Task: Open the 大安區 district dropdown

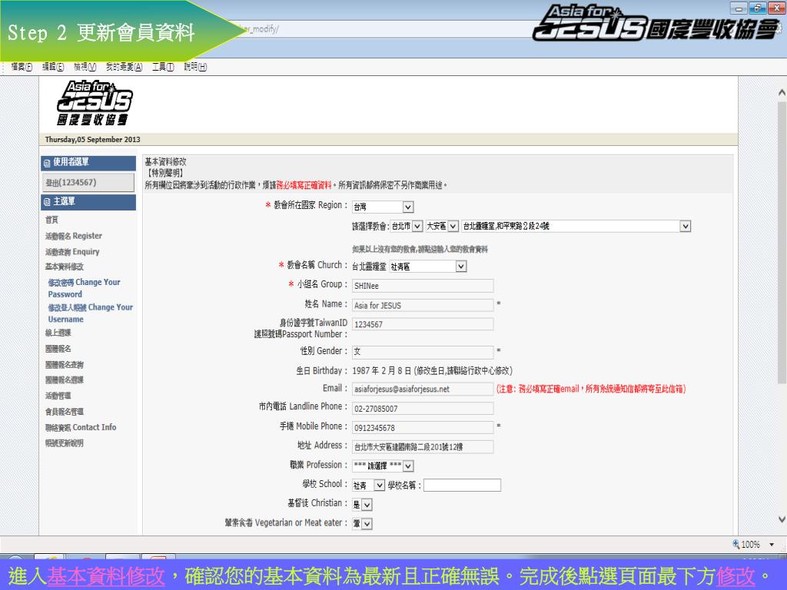Action: (442, 227)
